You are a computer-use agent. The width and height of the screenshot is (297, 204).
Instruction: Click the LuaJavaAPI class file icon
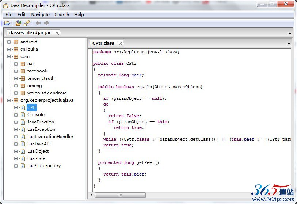[x=23, y=144]
